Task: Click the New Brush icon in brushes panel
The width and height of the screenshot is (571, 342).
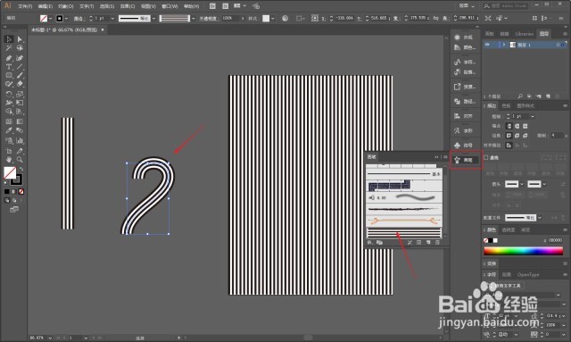Action: (x=428, y=243)
